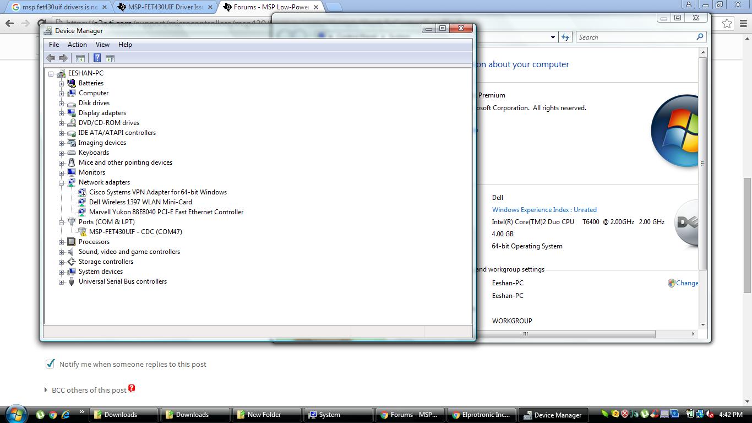
Task: Open the File menu
Action: [54, 45]
